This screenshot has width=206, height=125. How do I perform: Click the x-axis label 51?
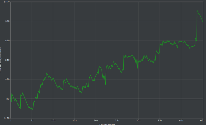coord(32,120)
